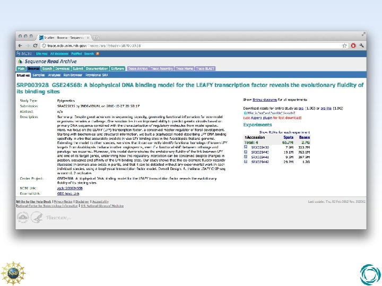Screen dimensions: 382x286
Task: Open the Entrez docsums link
Action: click(265, 100)
